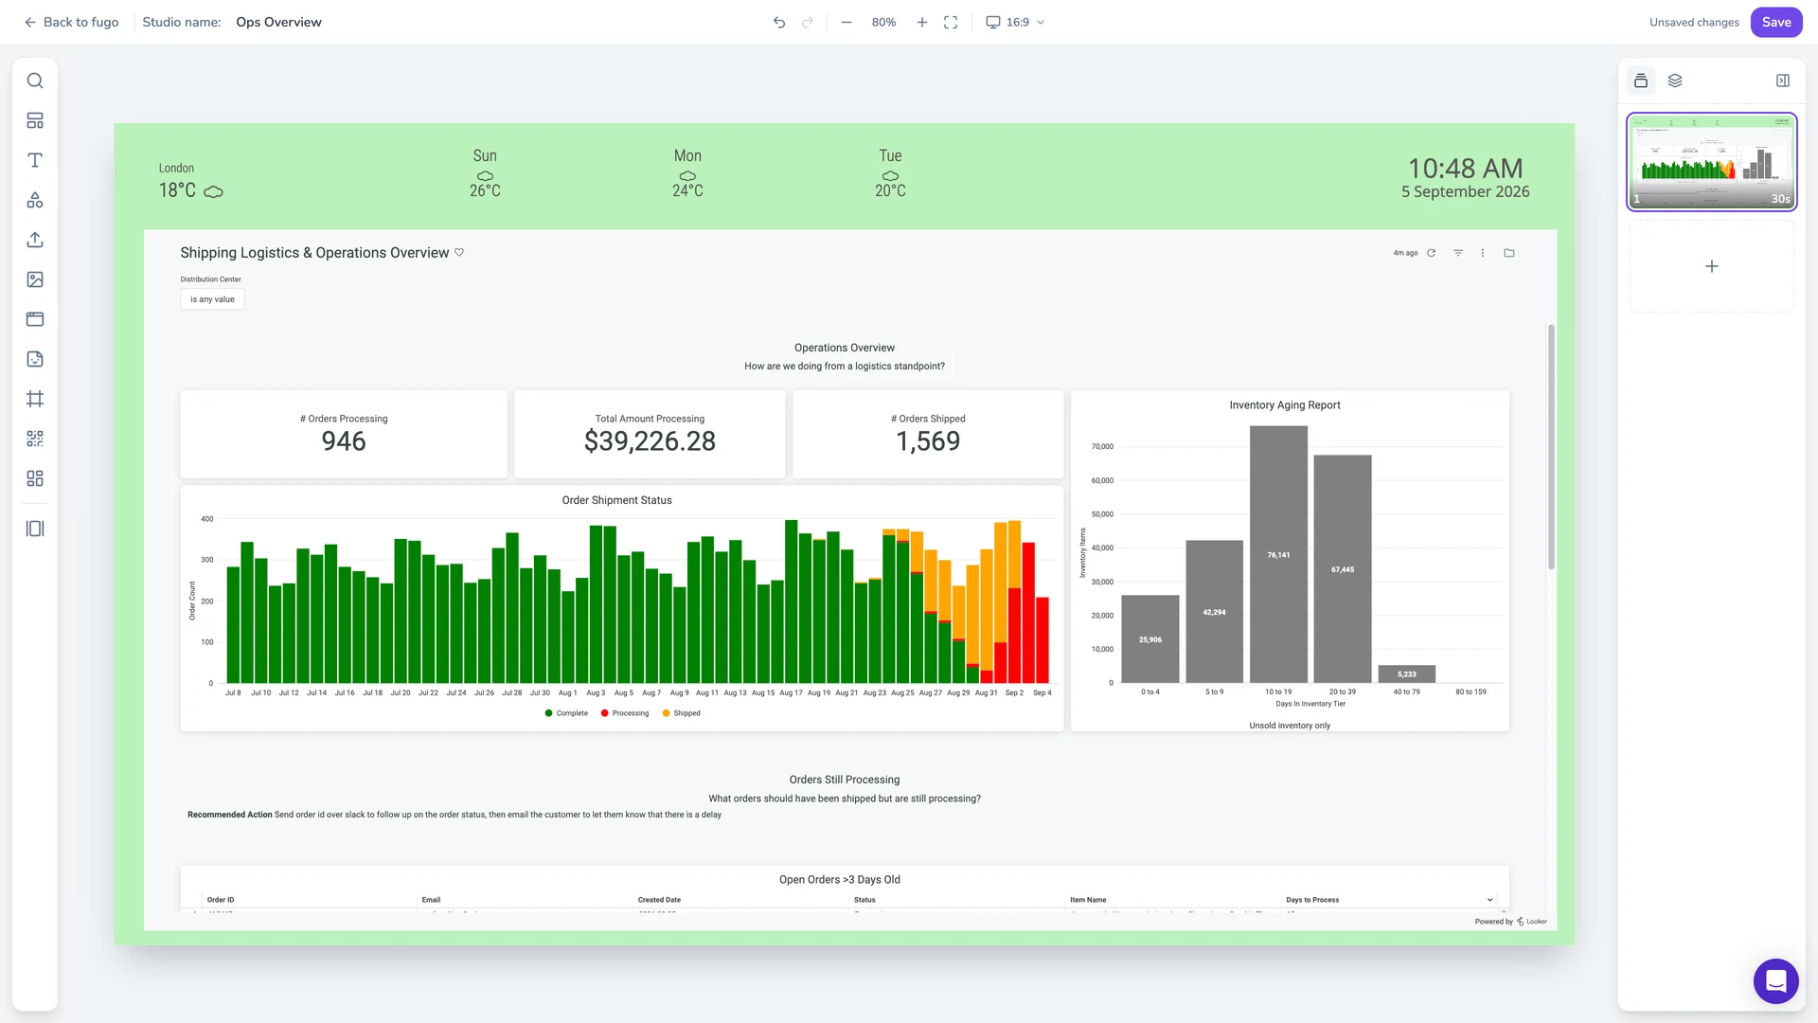The width and height of the screenshot is (1818, 1023).
Task: Toggle fullscreen view icon
Action: (x=951, y=22)
